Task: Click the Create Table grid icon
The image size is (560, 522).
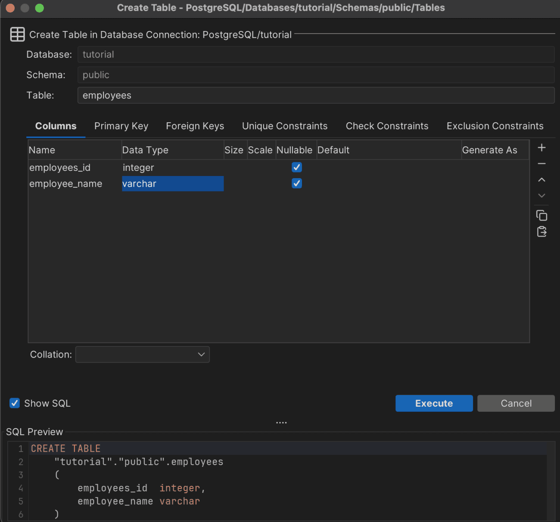Action: click(17, 34)
